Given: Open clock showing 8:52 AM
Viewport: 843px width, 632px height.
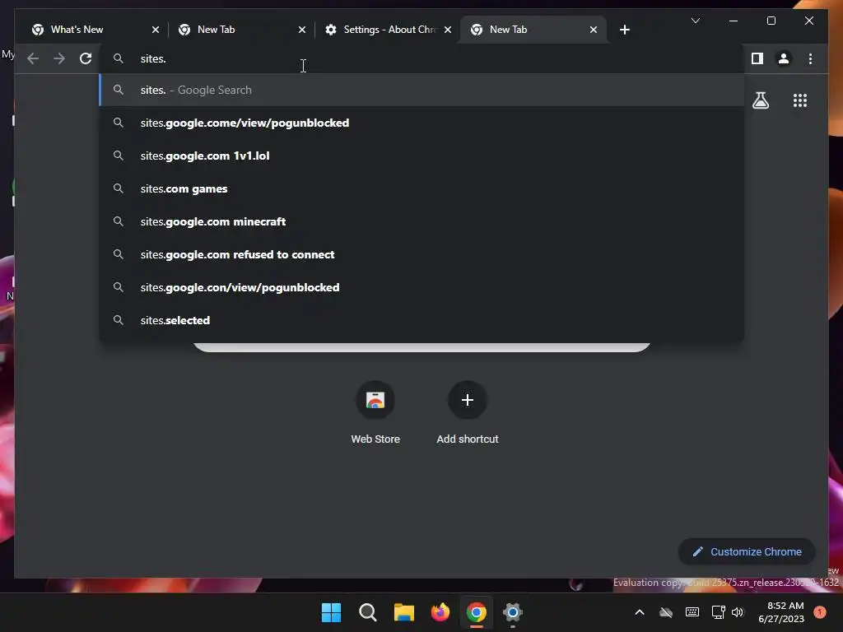Looking at the screenshot, I should pyautogui.click(x=781, y=612).
